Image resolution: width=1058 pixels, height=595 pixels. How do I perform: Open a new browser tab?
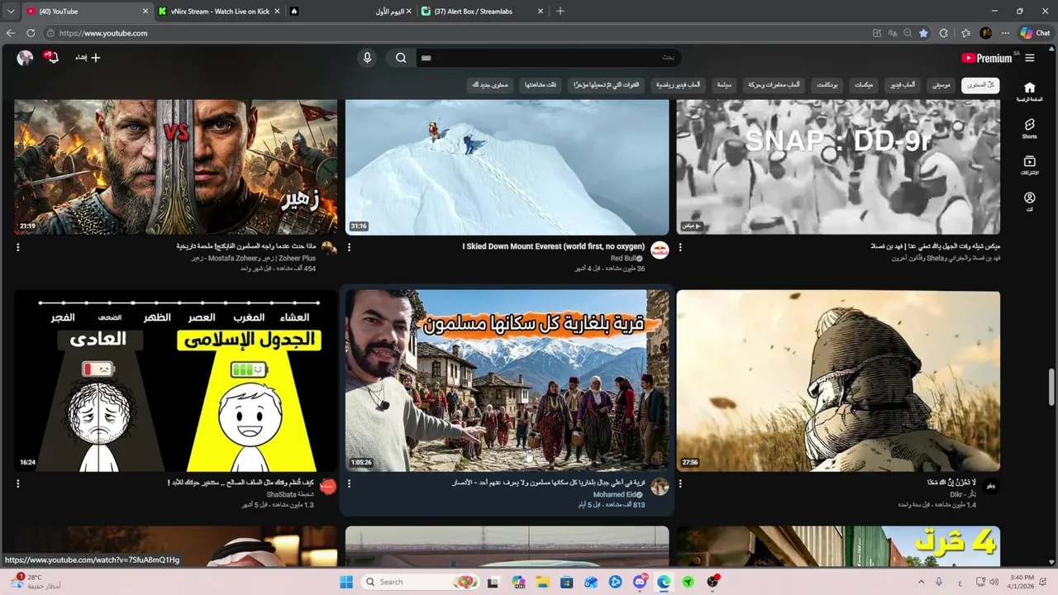[x=560, y=12]
